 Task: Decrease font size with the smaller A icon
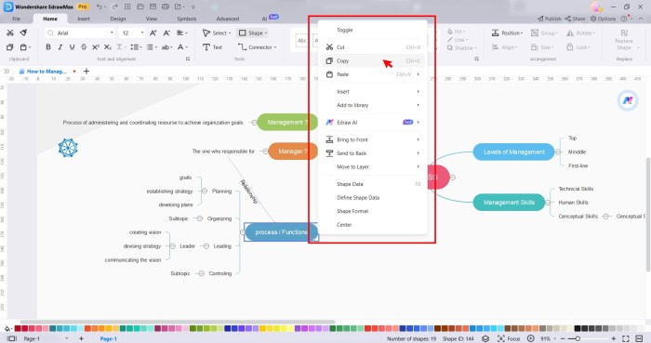166,33
